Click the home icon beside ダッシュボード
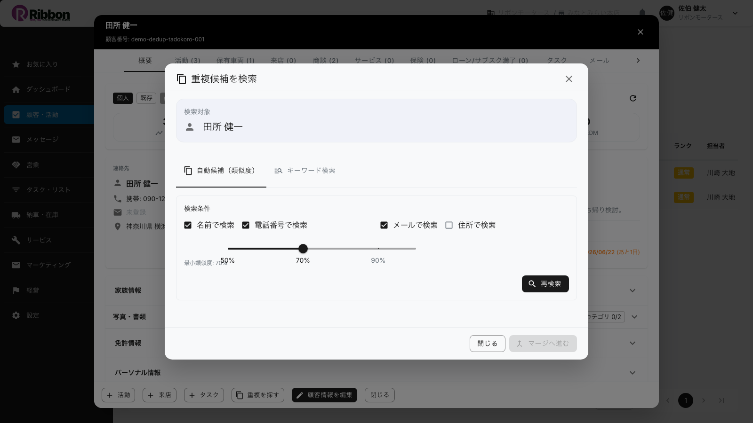The image size is (753, 423). (x=16, y=89)
